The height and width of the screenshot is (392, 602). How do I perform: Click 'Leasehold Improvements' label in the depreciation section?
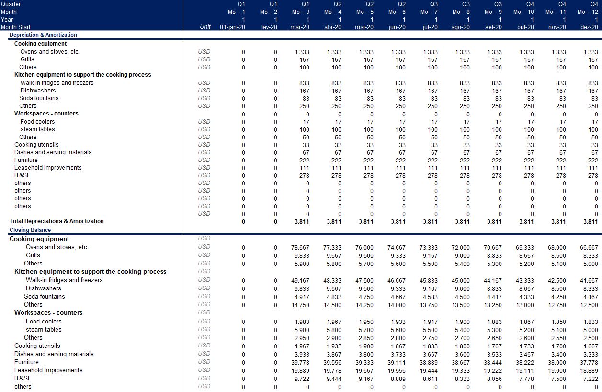coord(48,168)
